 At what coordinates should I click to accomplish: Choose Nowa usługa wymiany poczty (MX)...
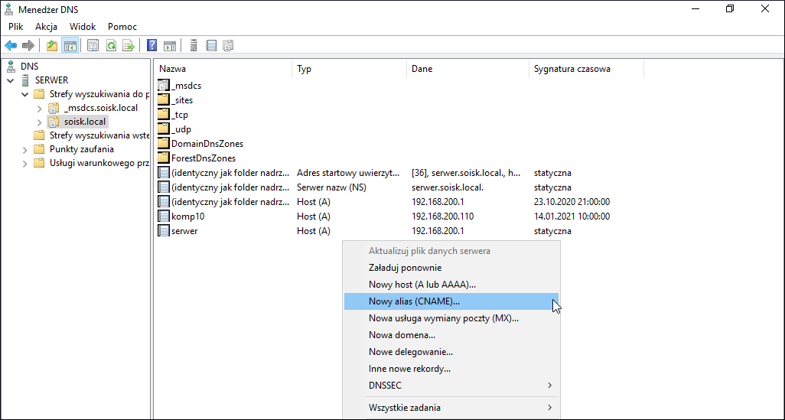pyautogui.click(x=451, y=318)
